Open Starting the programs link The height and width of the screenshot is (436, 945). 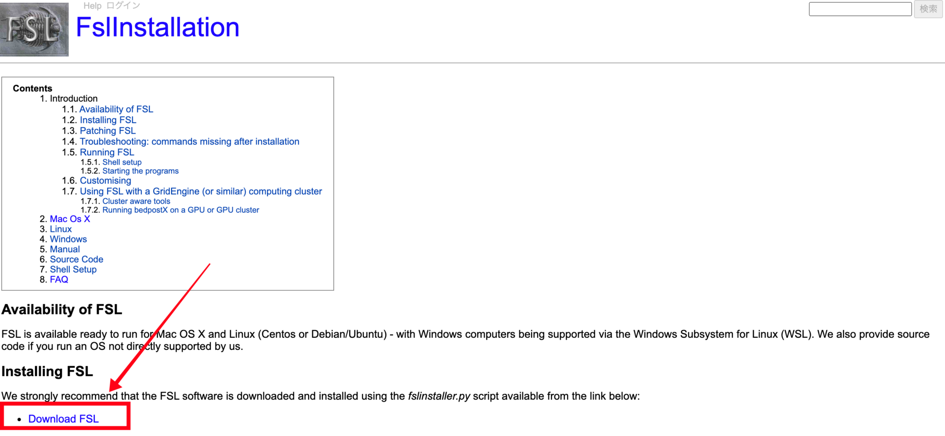point(140,171)
